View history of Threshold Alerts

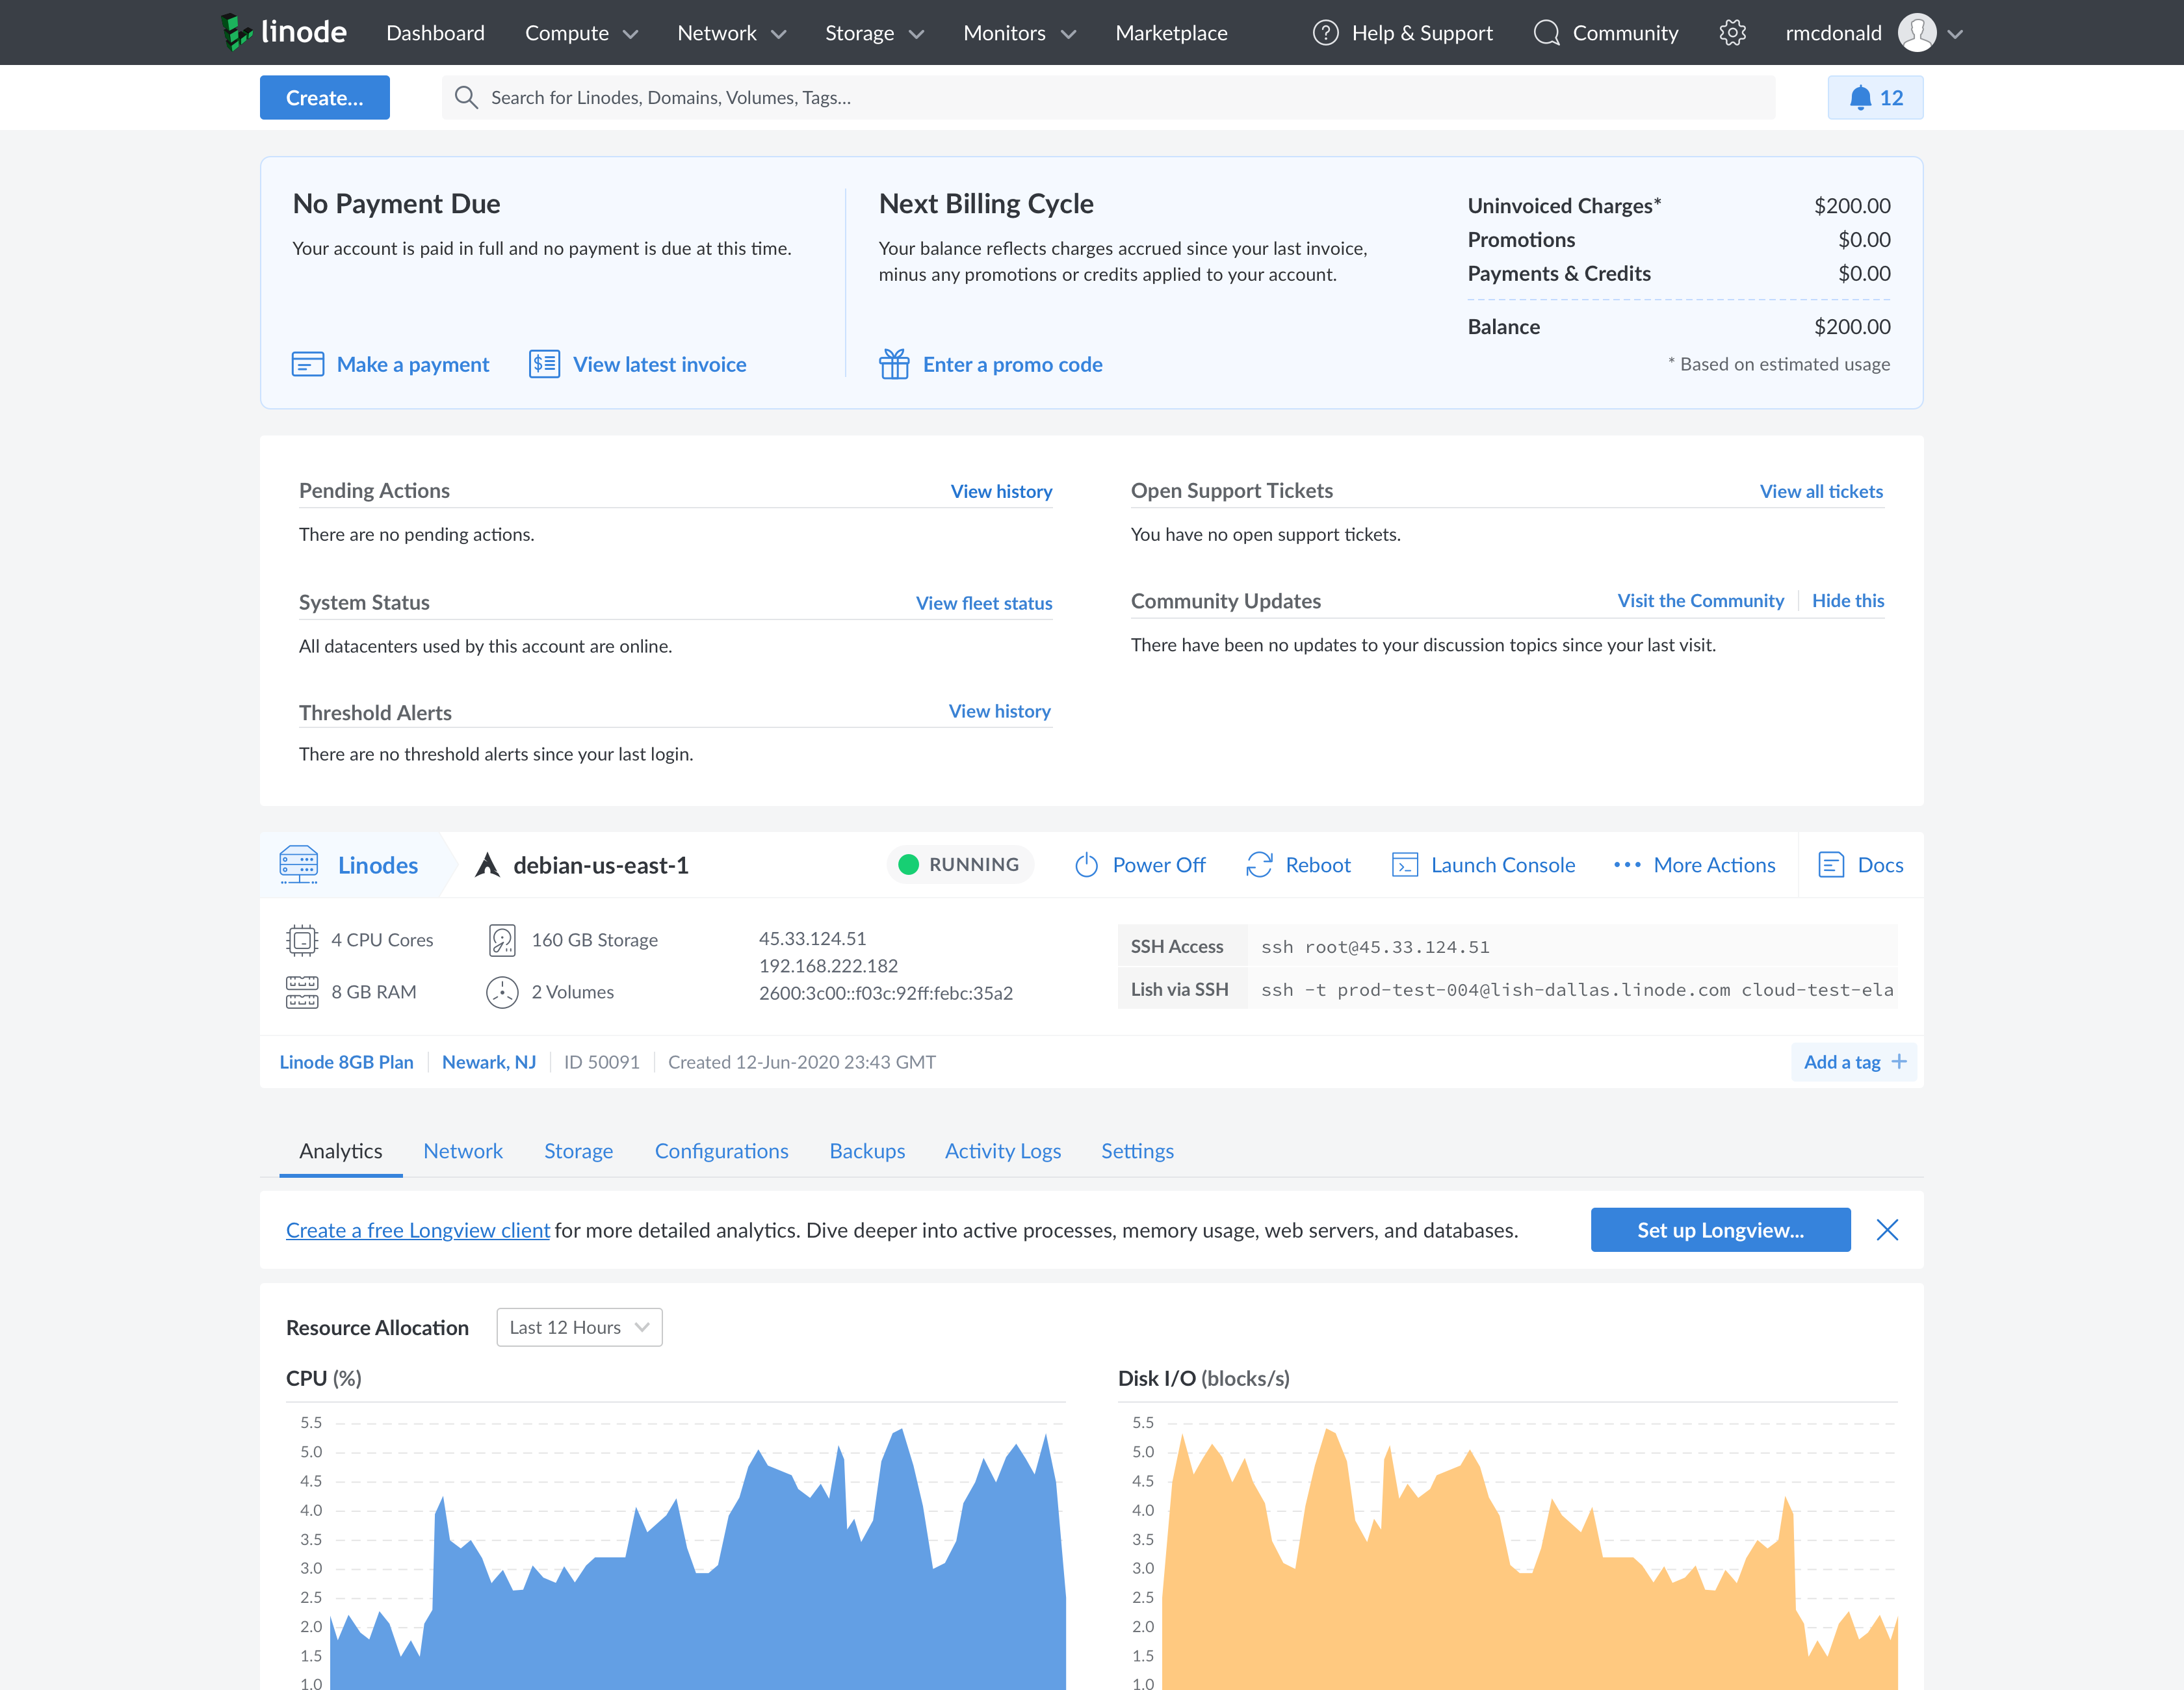999,711
